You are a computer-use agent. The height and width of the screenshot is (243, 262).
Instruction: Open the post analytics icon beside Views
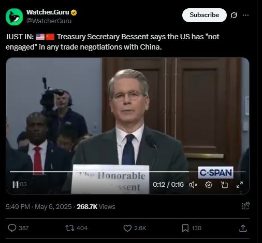click(245, 206)
